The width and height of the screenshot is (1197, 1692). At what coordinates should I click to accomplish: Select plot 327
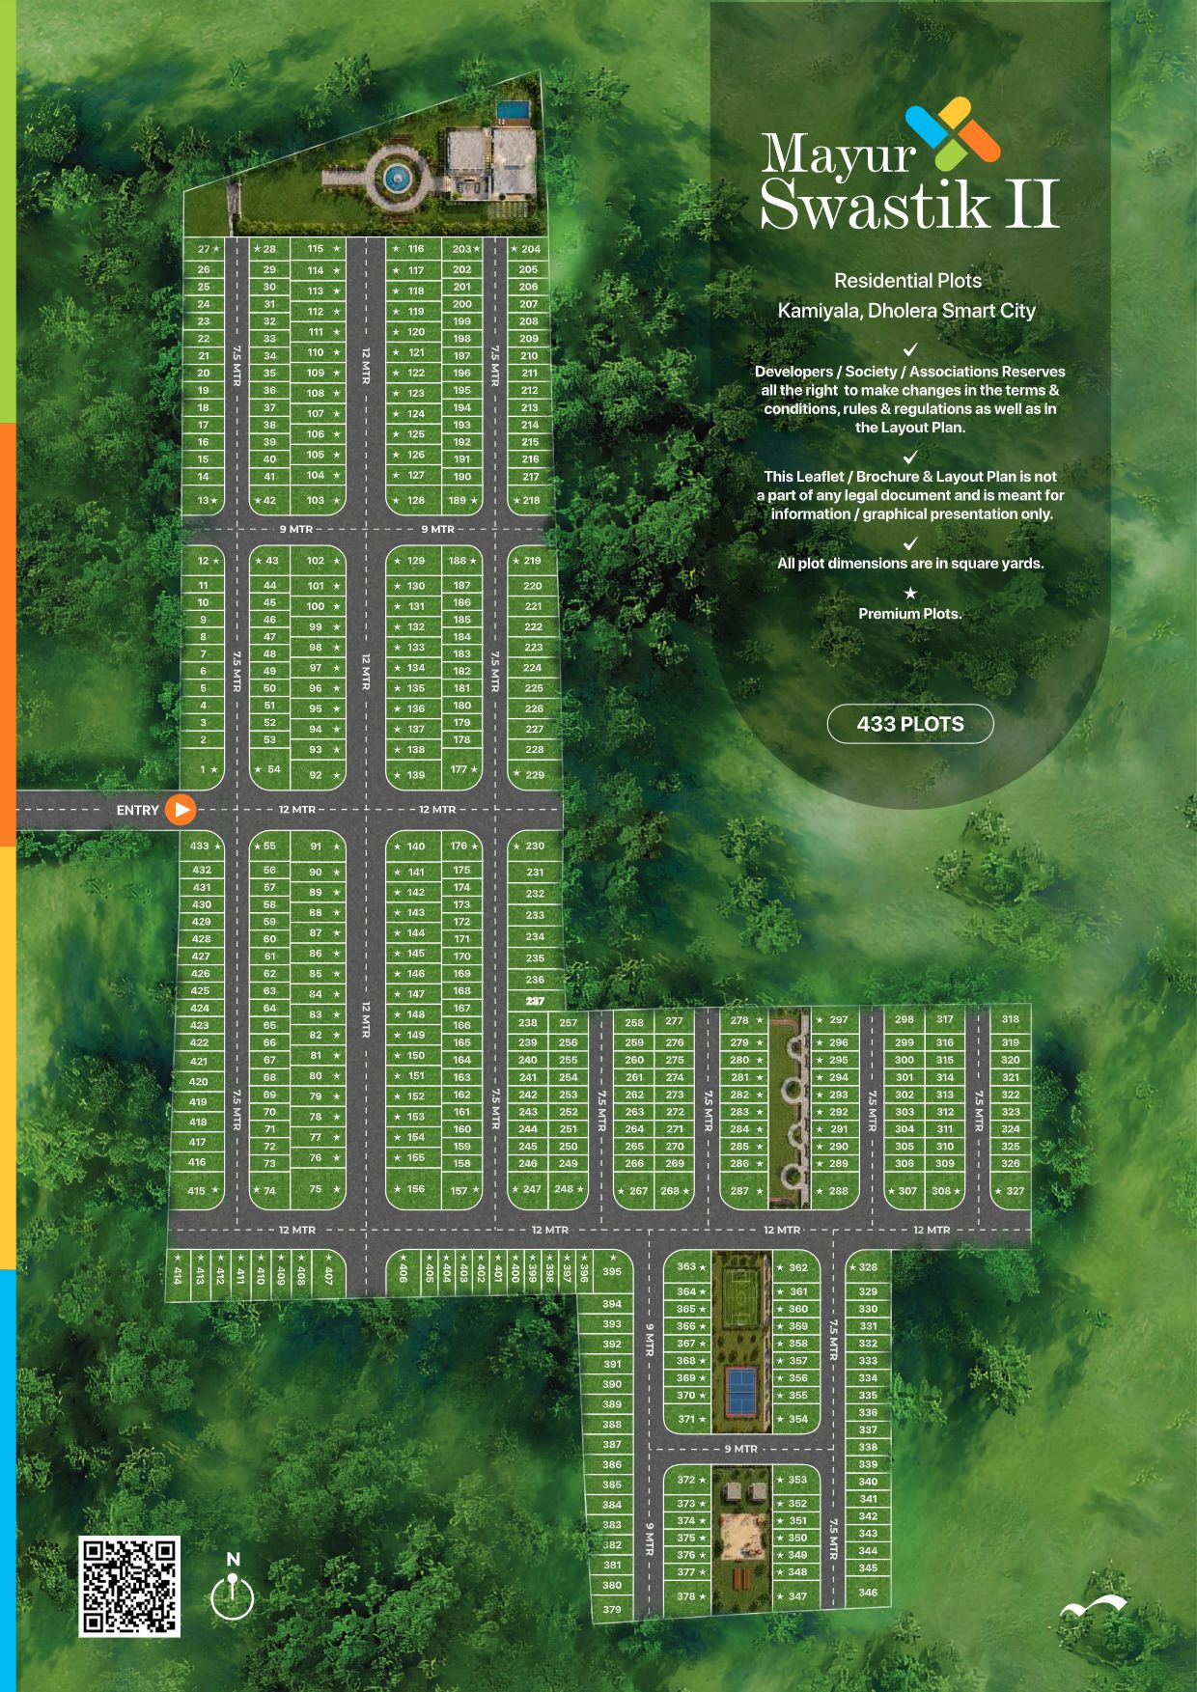point(1011,1190)
